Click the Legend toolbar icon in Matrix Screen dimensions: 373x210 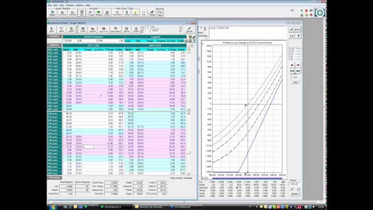[71, 29]
